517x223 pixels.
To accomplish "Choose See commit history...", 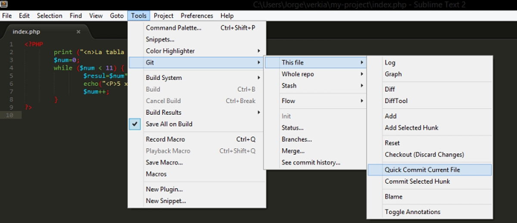I will coord(315,162).
